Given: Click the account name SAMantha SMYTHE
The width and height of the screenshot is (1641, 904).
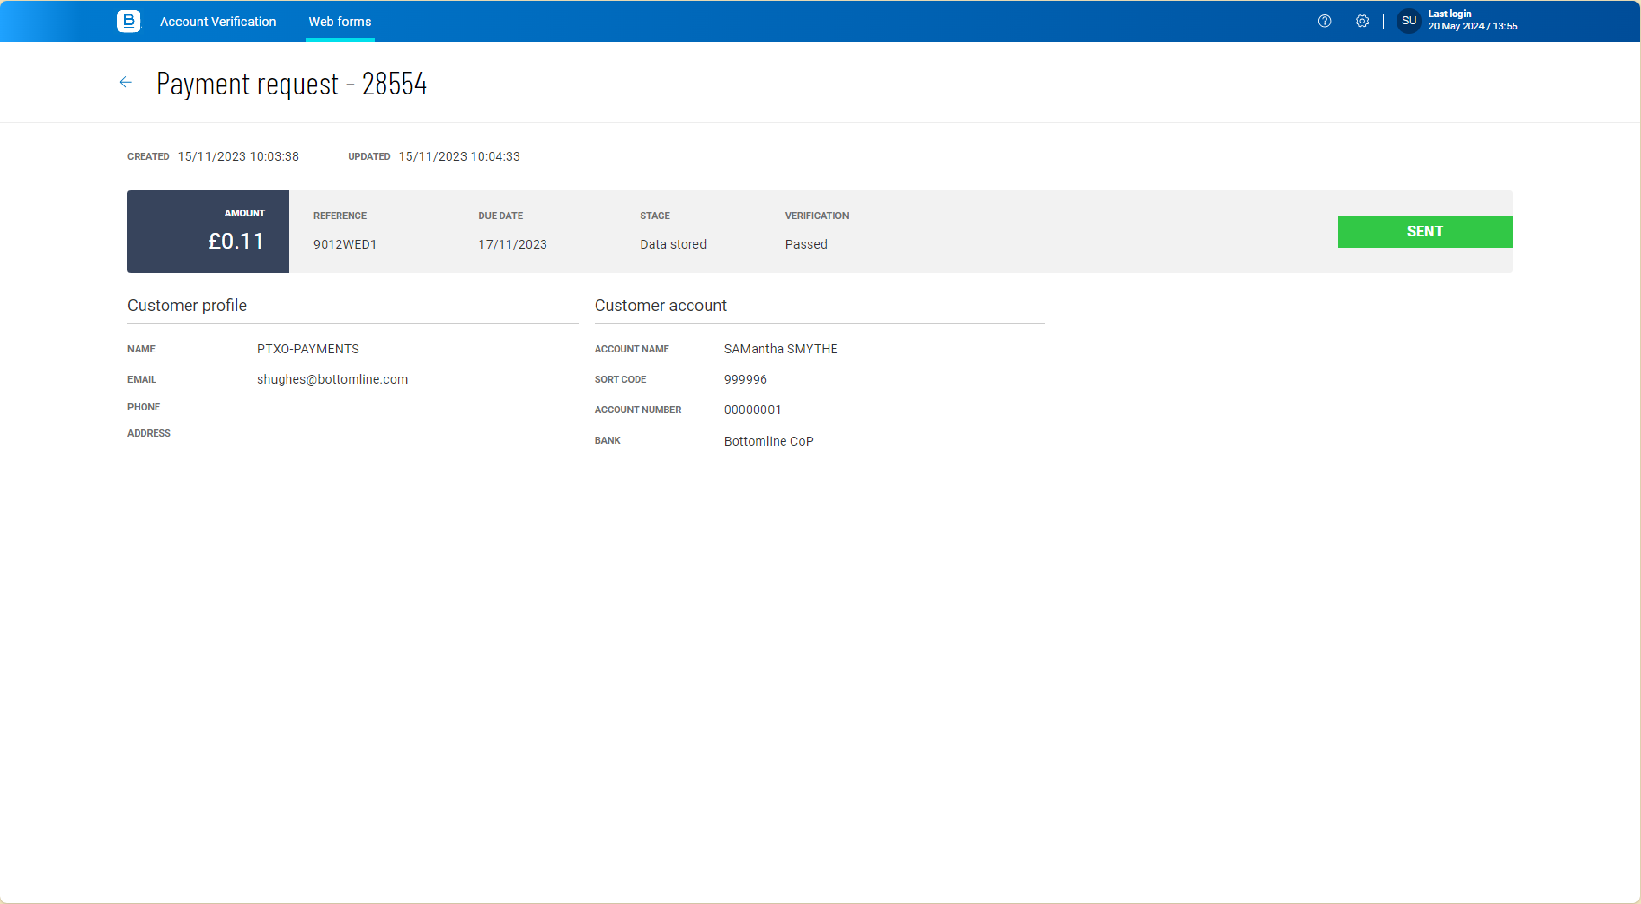Looking at the screenshot, I should point(780,349).
